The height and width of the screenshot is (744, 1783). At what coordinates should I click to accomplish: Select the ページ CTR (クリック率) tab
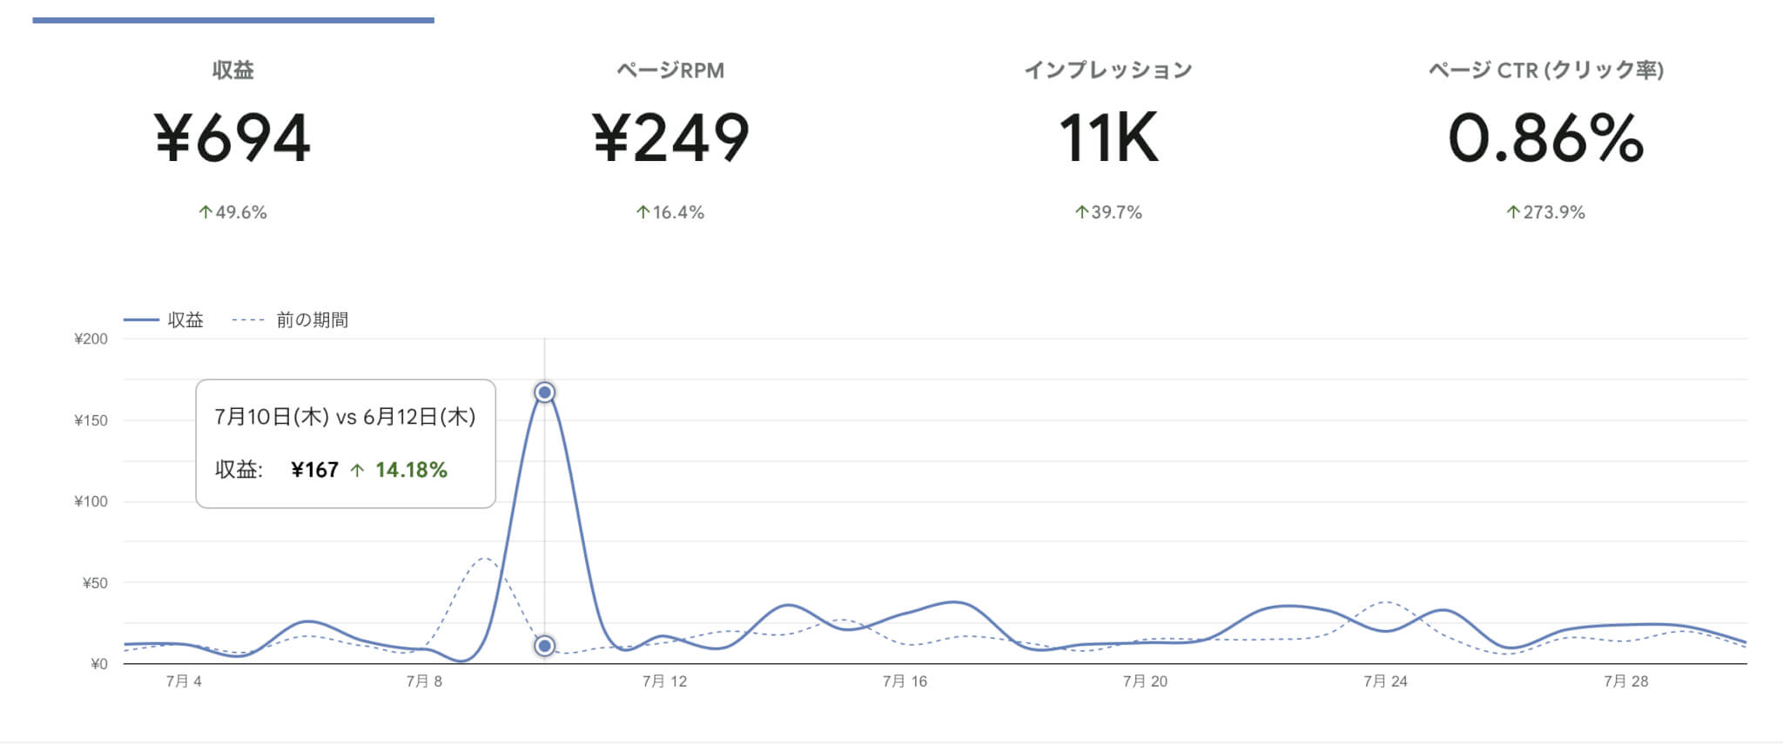[1545, 70]
